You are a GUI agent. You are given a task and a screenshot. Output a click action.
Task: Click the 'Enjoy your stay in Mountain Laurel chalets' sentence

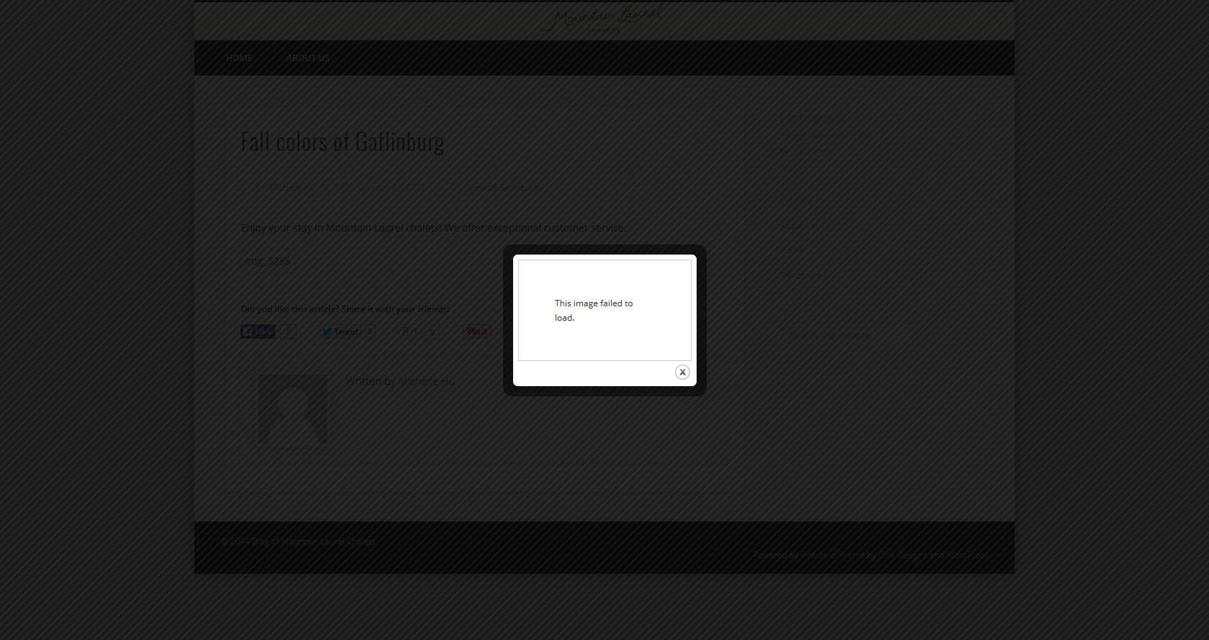(434, 228)
